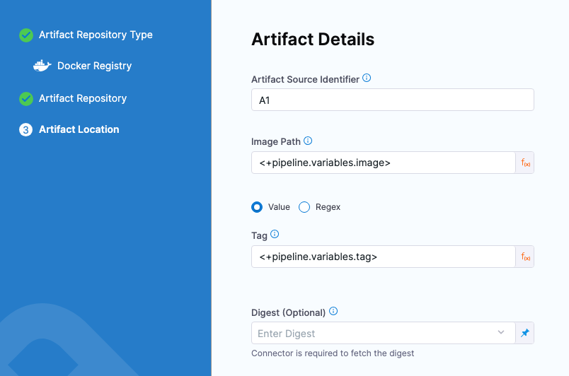This screenshot has height=376, width=569.
Task: Click info icon beside Artifact Source Identifier
Action: [367, 78]
